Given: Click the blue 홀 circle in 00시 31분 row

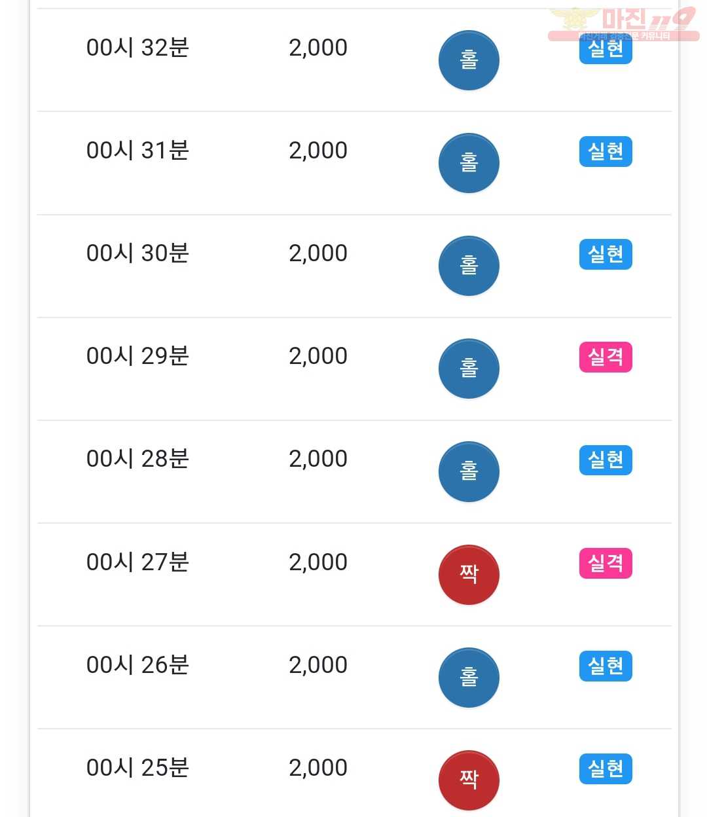Looking at the screenshot, I should pyautogui.click(x=469, y=163).
